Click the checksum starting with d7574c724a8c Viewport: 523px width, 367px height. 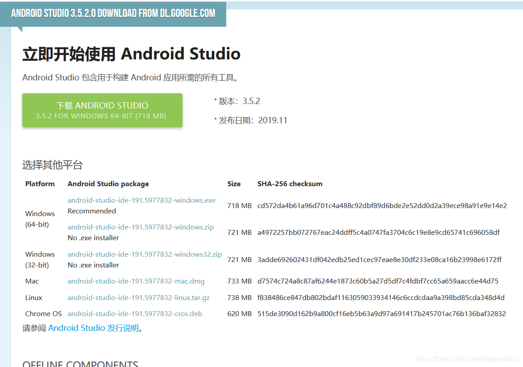tap(378, 281)
